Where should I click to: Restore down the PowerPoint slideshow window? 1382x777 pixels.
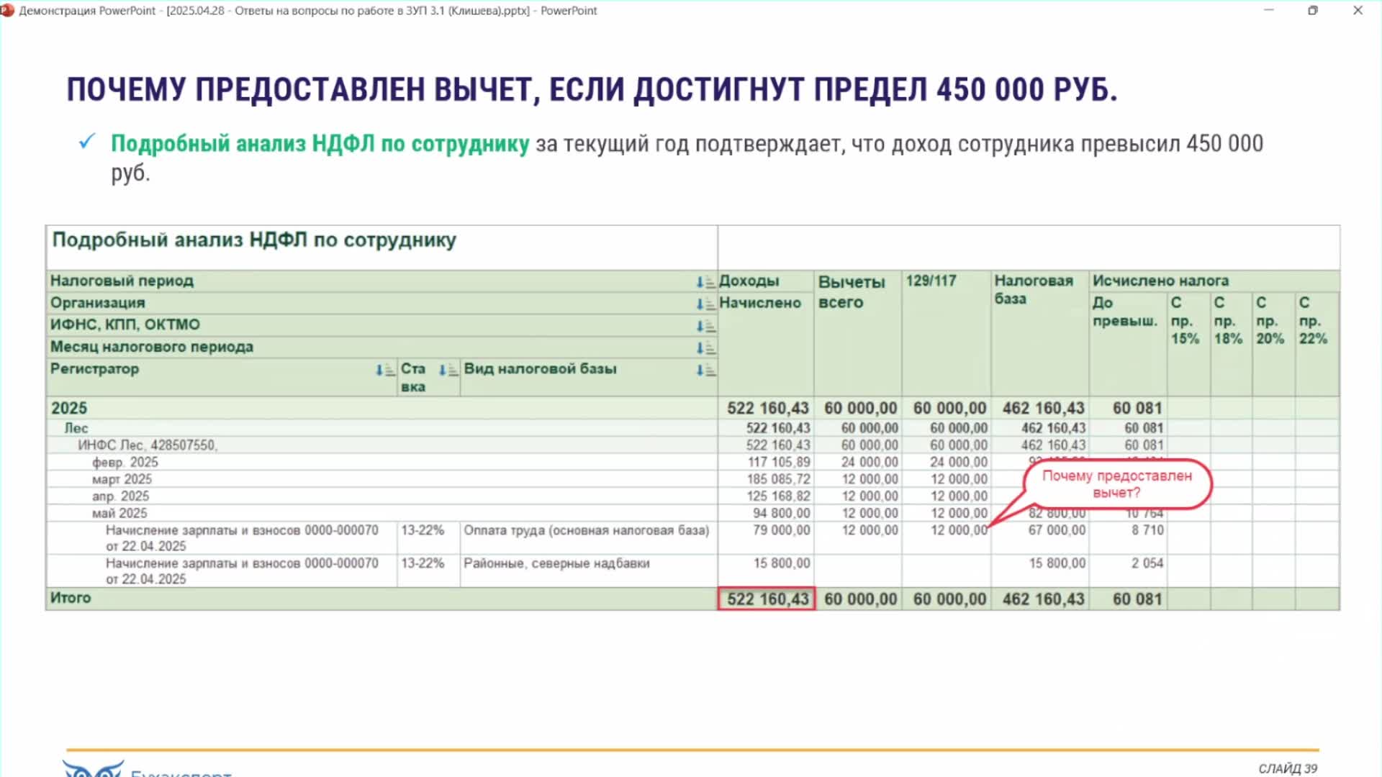[x=1313, y=10]
